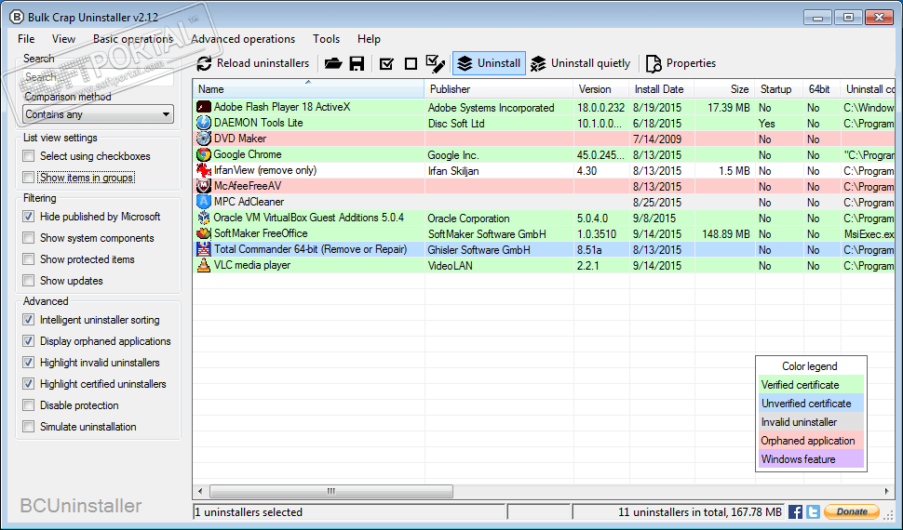
Task: Click the MPC AdCleaner icon
Action: coord(203,202)
